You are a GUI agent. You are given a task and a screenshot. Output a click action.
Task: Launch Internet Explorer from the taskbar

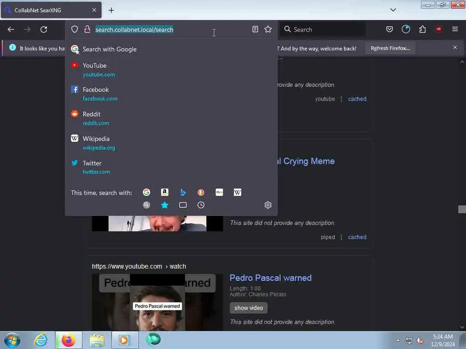[x=41, y=340]
